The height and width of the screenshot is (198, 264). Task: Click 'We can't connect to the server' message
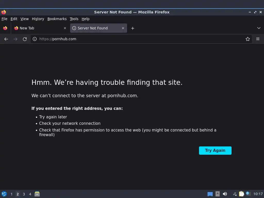coord(85,96)
